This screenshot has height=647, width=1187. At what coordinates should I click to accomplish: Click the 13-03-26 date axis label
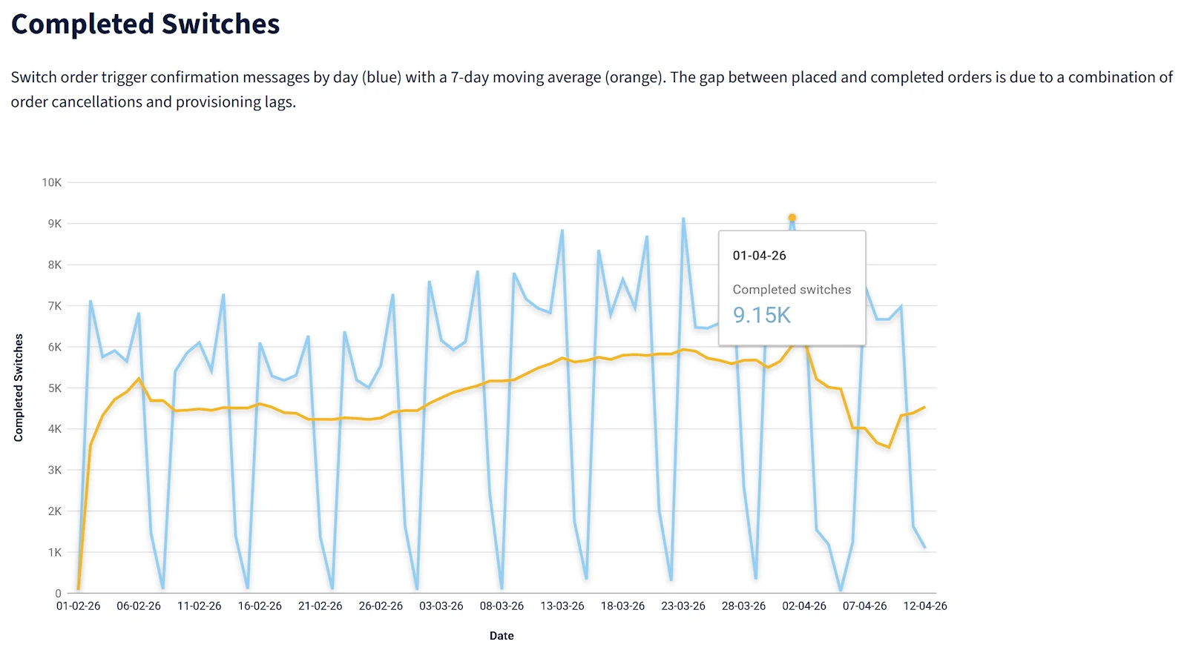pyautogui.click(x=562, y=606)
